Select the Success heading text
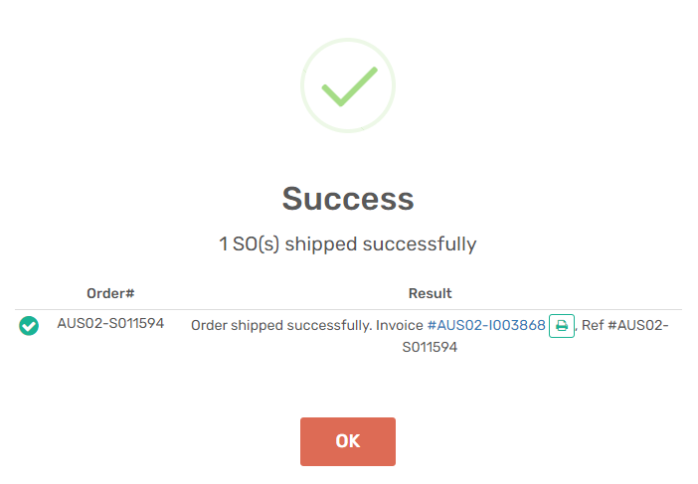The width and height of the screenshot is (698, 484). point(348,199)
